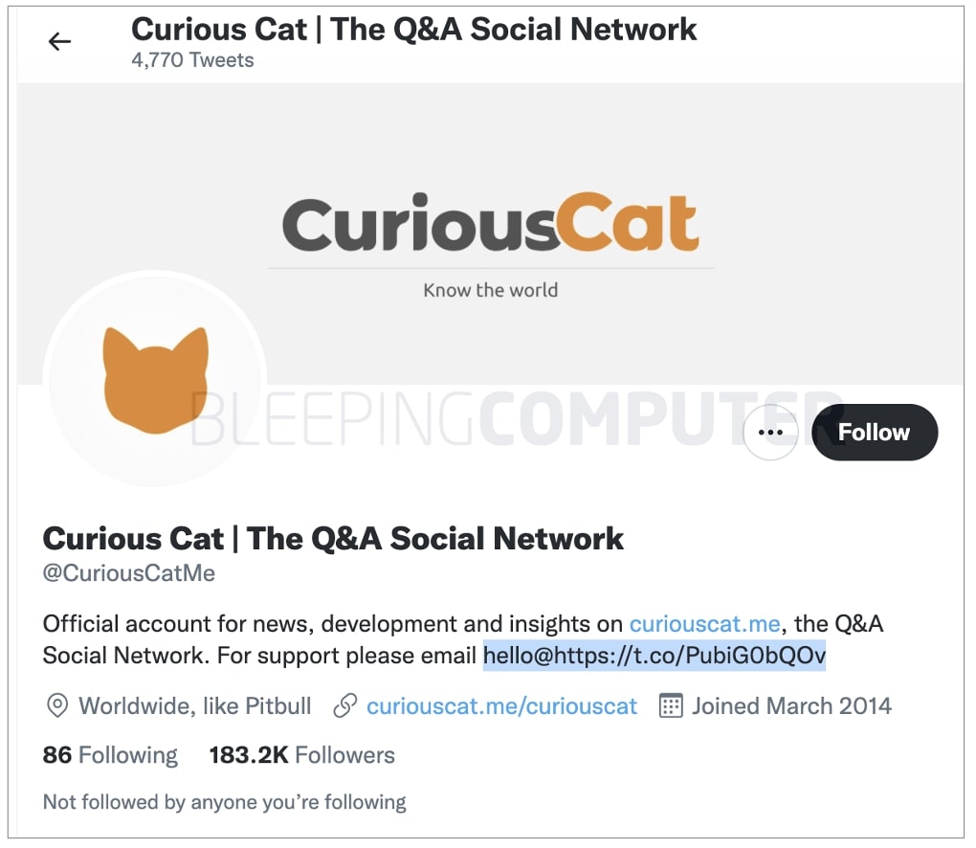View the 86 Following list
The image size is (976, 848).
109,755
